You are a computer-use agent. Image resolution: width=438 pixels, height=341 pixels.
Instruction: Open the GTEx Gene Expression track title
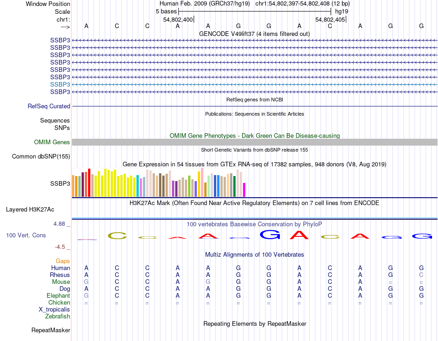tap(255, 164)
